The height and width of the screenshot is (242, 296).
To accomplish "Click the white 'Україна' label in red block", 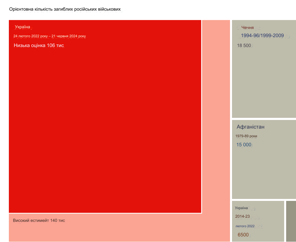I will pos(22,27).
